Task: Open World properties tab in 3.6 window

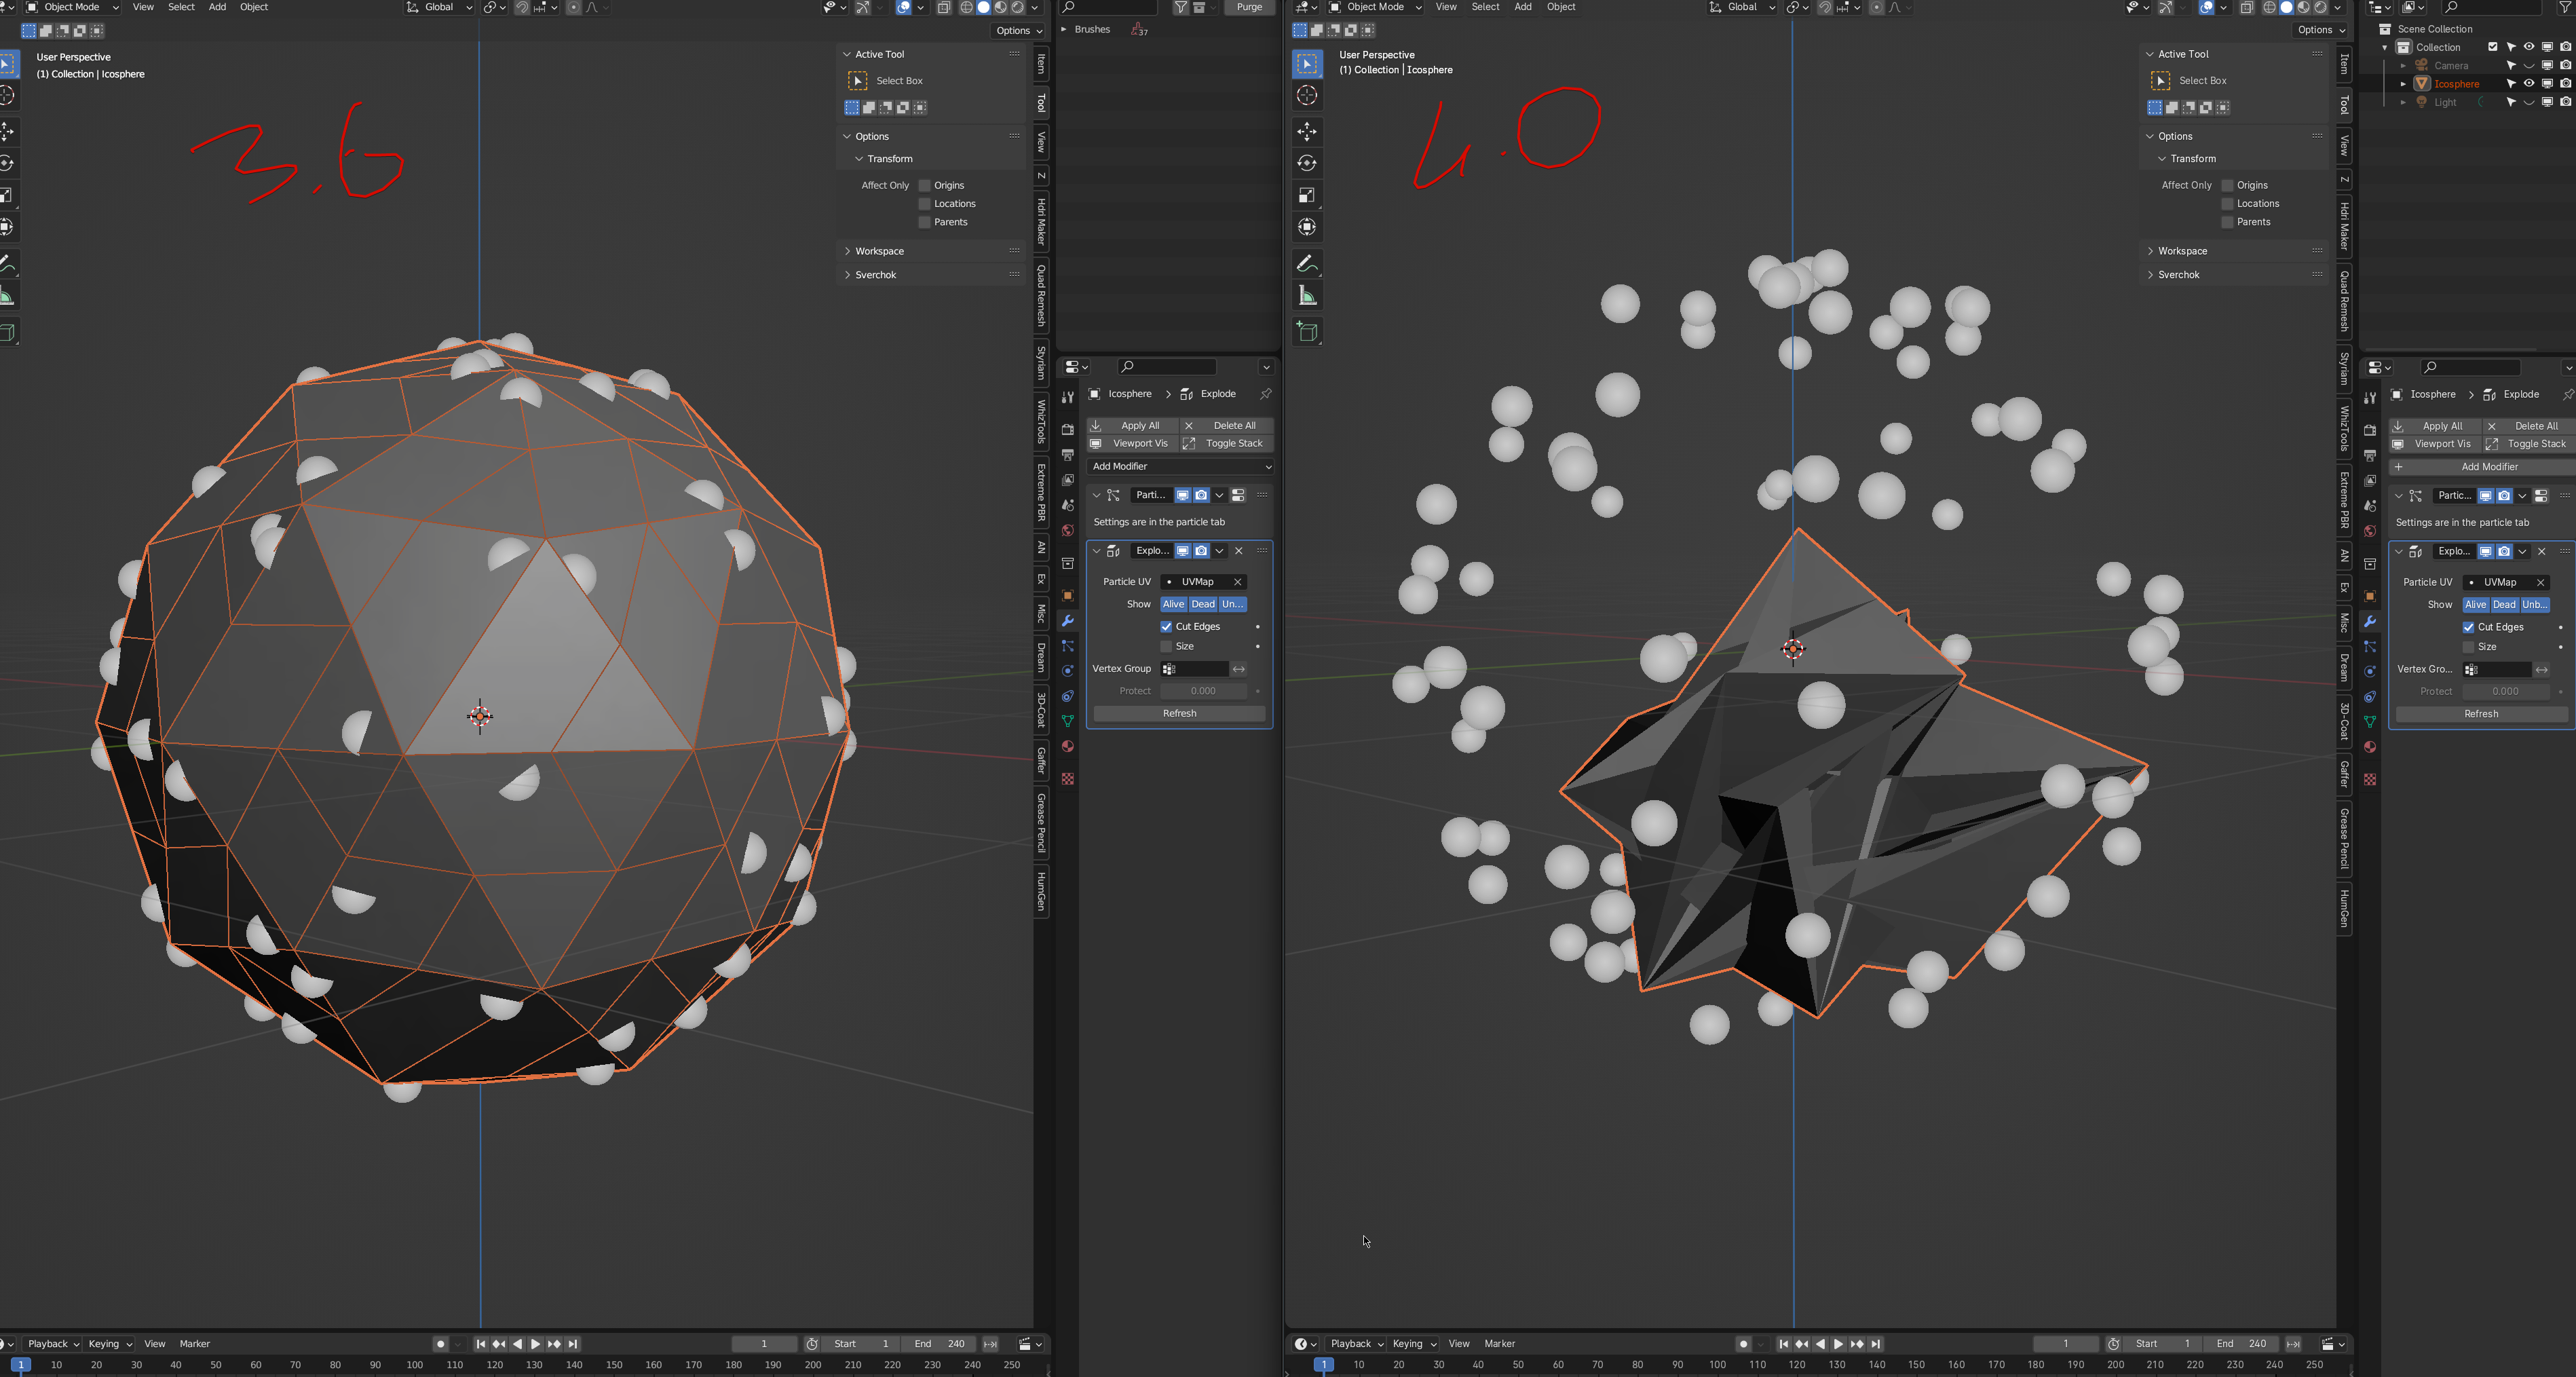Action: pyautogui.click(x=1068, y=531)
